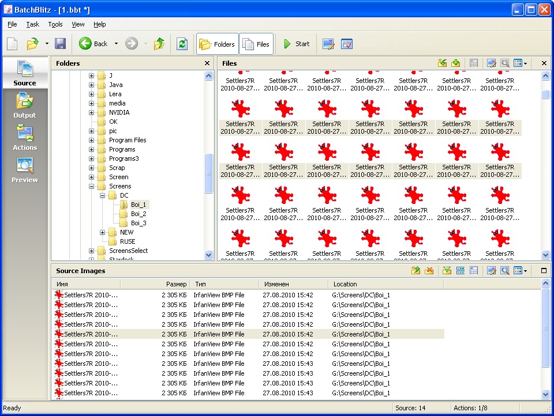Collapse the Screens folder in tree
Image resolution: width=554 pixels, height=416 pixels.
click(91, 186)
